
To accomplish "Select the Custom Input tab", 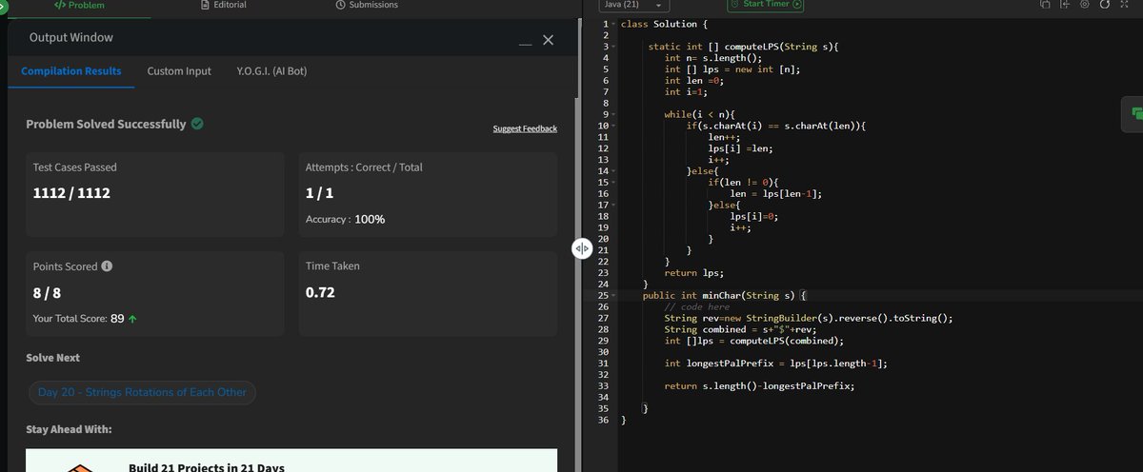I will tap(179, 71).
